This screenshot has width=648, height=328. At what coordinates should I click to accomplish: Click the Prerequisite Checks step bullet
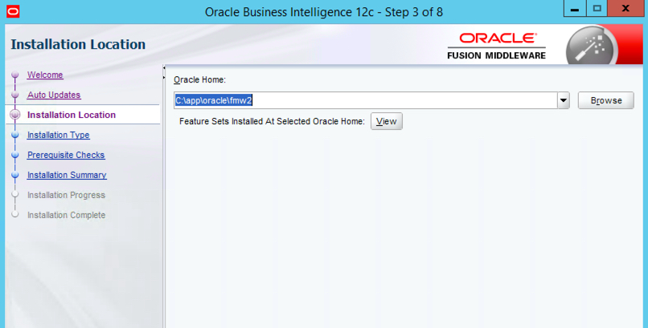[x=15, y=155]
